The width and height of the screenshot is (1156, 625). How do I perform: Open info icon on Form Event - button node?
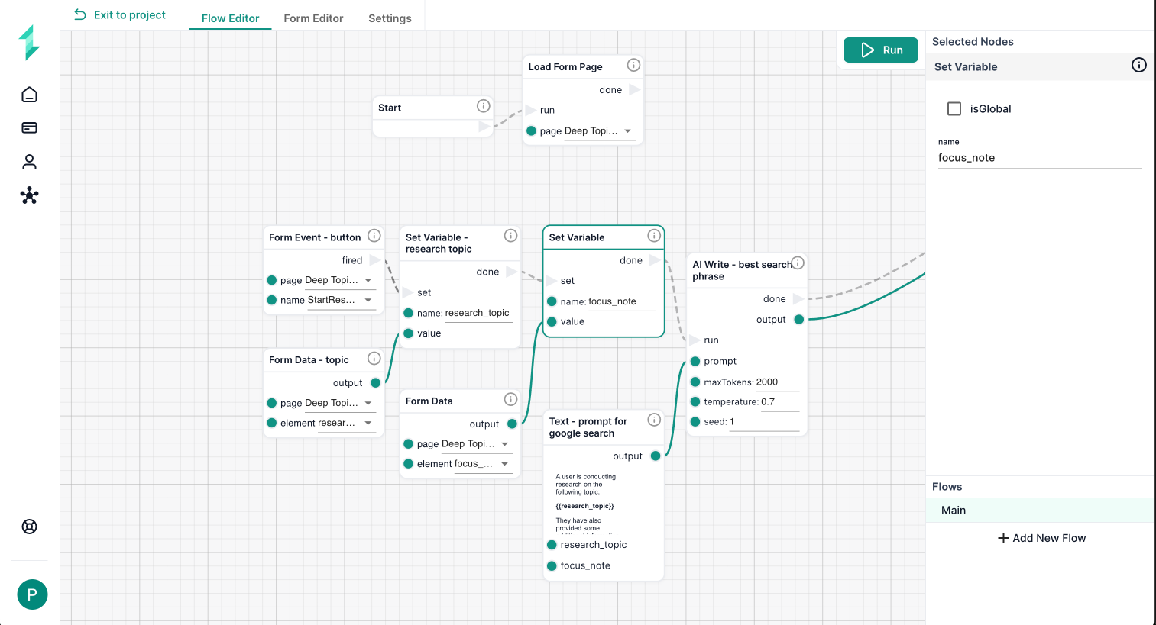(x=374, y=236)
